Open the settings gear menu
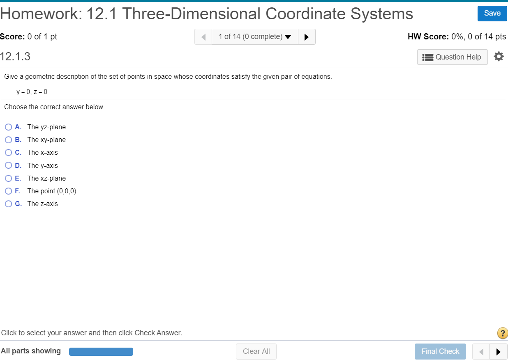 click(499, 57)
